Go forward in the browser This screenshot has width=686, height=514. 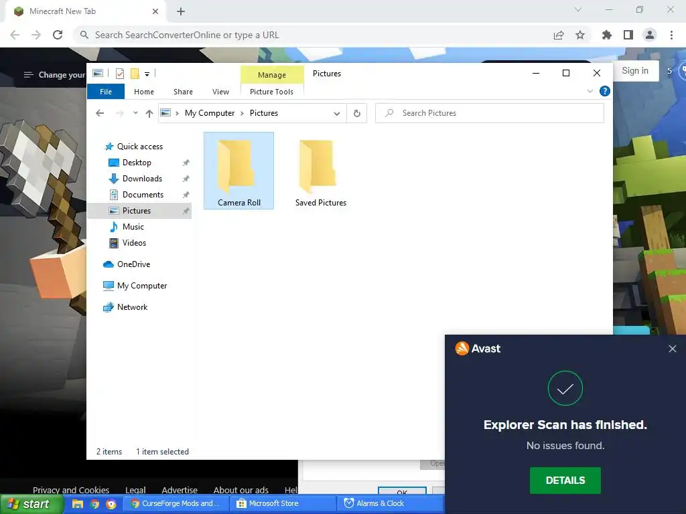point(36,35)
